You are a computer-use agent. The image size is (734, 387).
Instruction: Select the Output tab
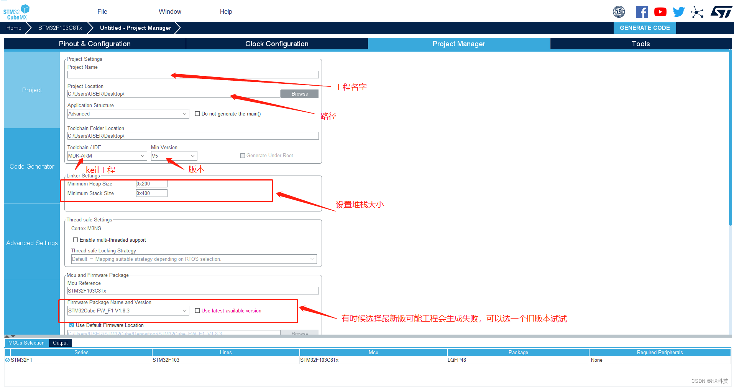60,343
